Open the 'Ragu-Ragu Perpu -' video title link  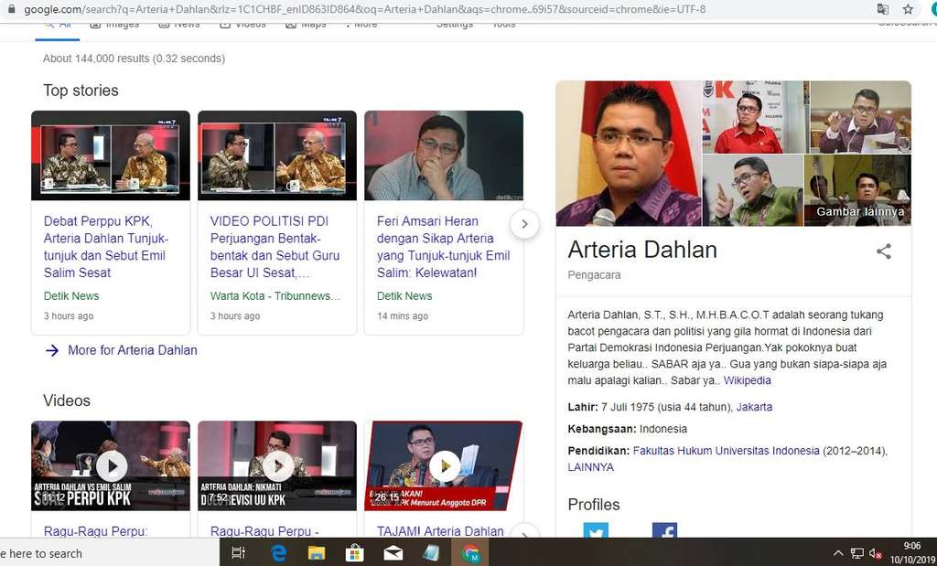(264, 530)
